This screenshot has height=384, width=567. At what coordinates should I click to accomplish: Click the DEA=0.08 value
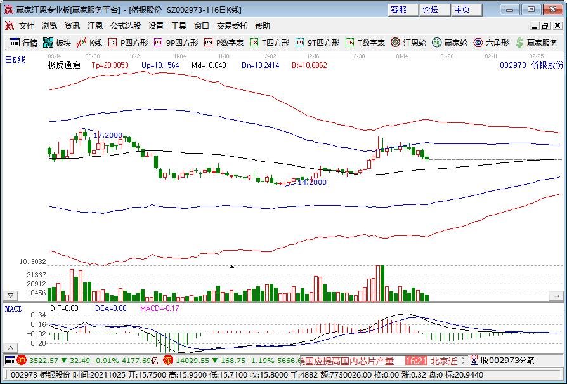point(110,308)
